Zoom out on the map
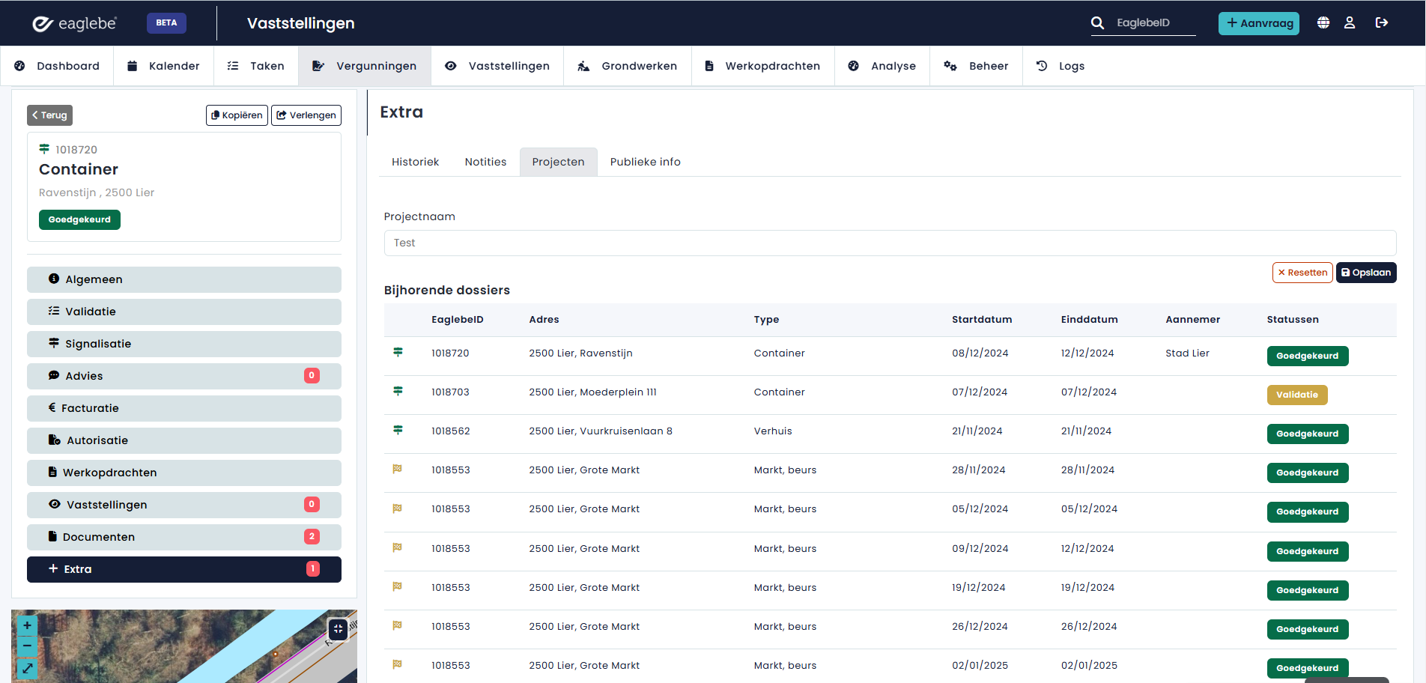Screen dimensions: 1426x683 pyautogui.click(x=27, y=646)
